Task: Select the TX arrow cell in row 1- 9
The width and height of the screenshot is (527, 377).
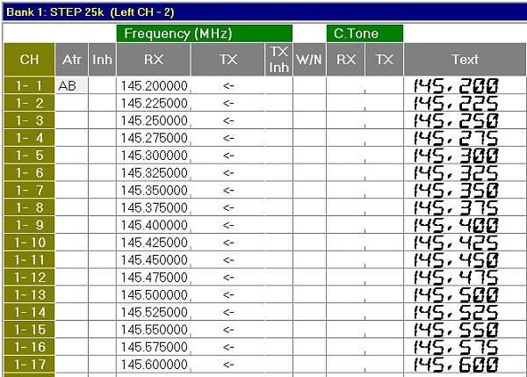Action: point(227,225)
